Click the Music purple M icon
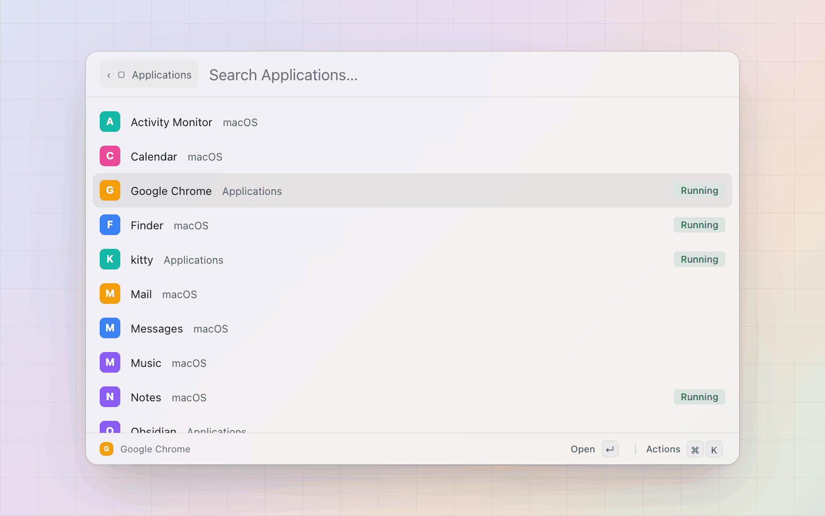825x516 pixels. click(110, 362)
